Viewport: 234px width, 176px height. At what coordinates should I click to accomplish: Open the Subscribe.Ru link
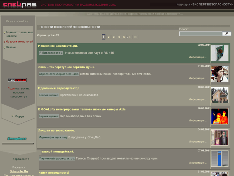pos(19,171)
